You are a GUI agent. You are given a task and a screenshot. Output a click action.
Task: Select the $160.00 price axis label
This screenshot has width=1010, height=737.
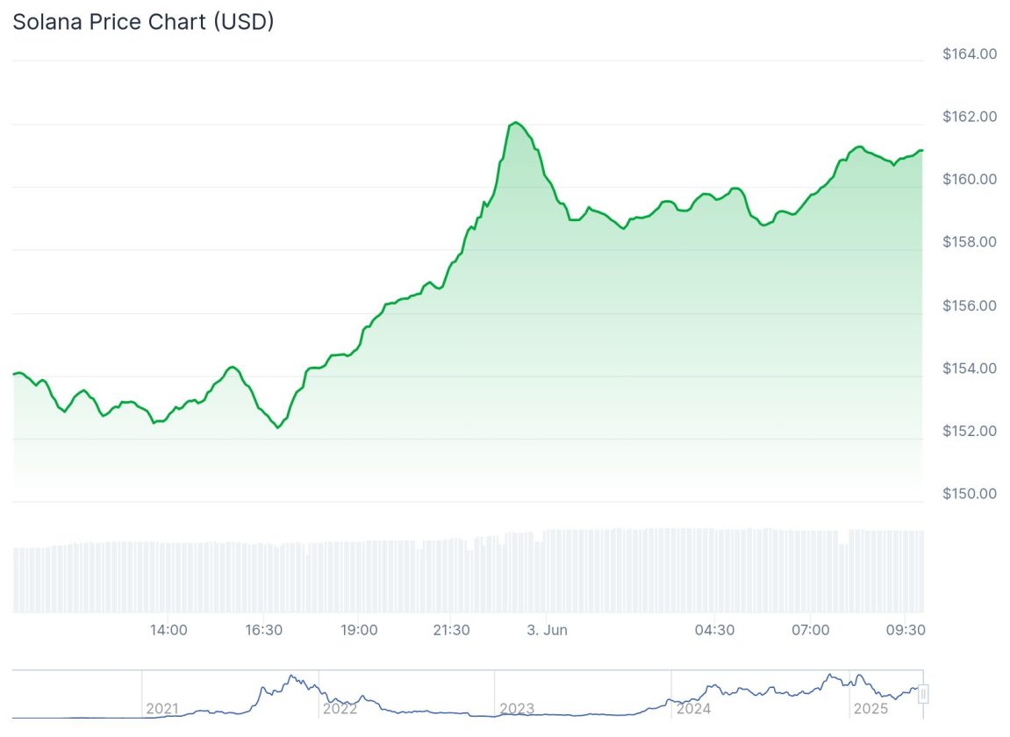[969, 179]
